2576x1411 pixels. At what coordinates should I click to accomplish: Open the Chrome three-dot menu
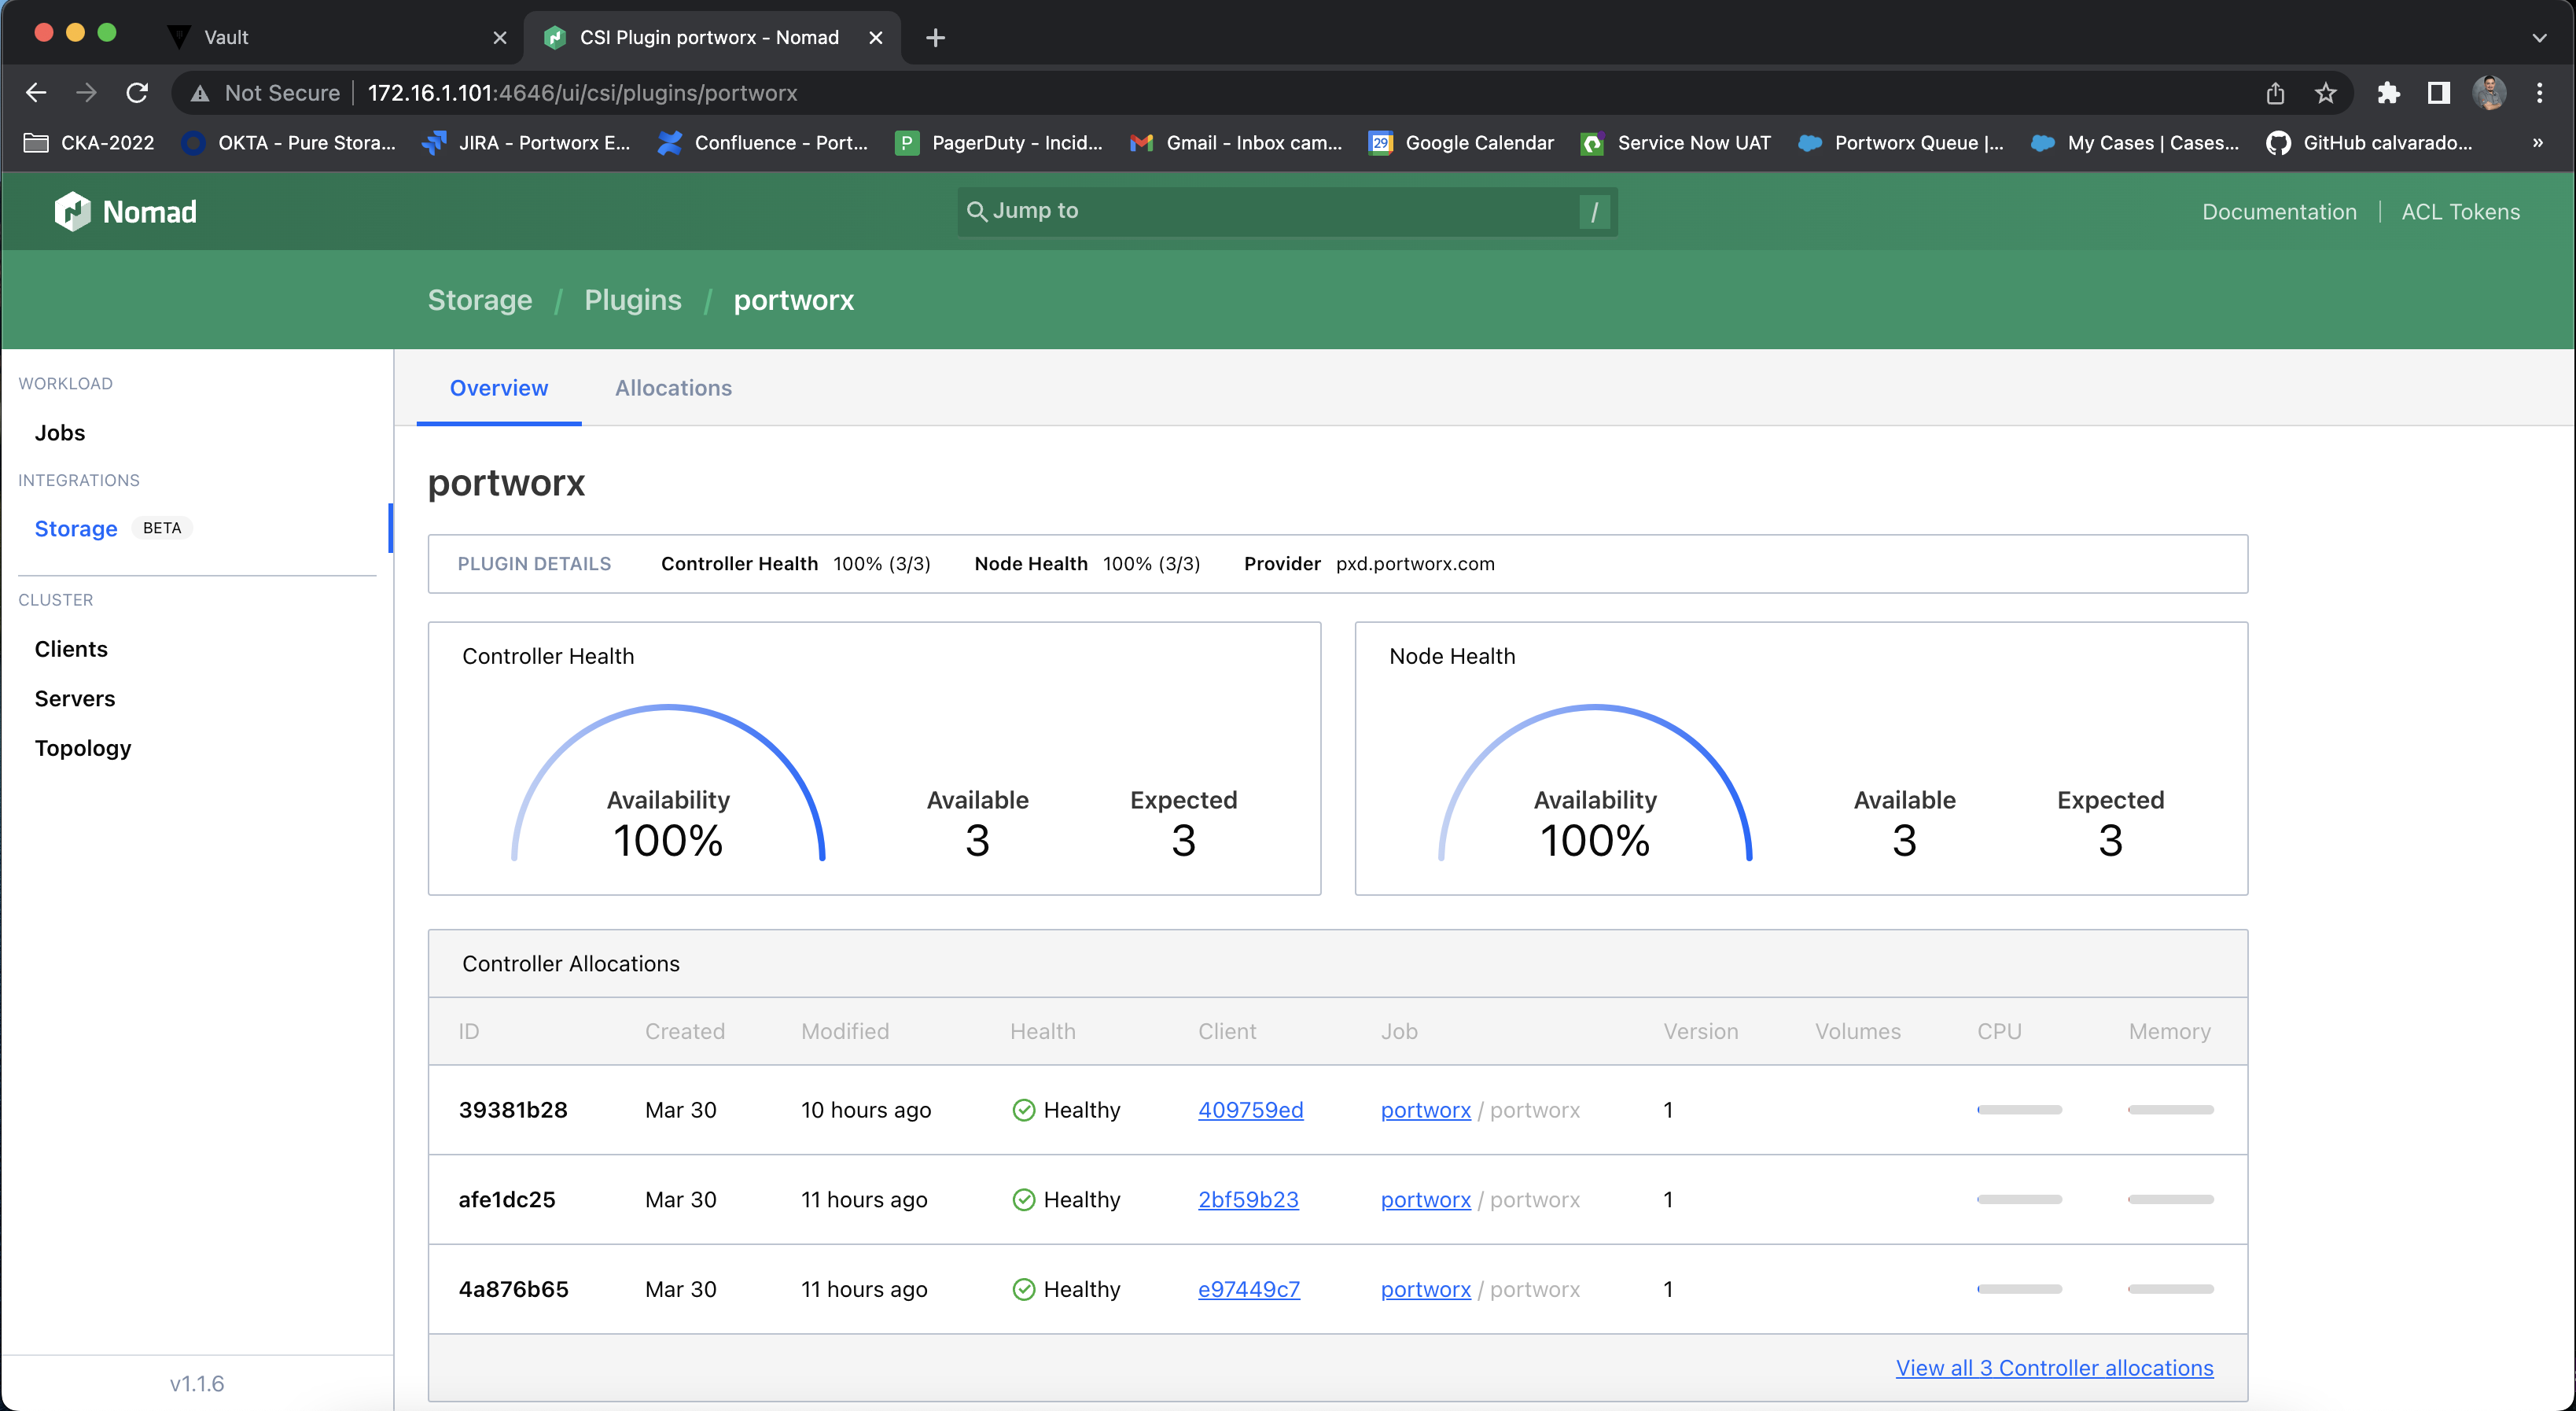coord(2540,93)
